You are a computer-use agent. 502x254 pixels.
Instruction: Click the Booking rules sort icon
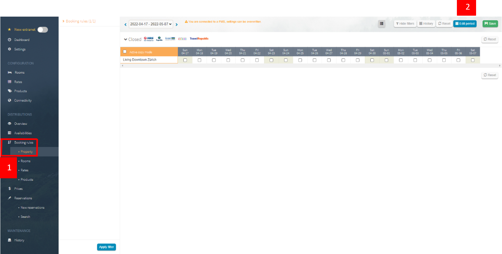click(10, 142)
